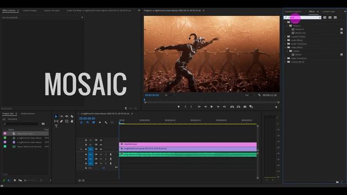Expand the Lumetri Presets folder

285,36
